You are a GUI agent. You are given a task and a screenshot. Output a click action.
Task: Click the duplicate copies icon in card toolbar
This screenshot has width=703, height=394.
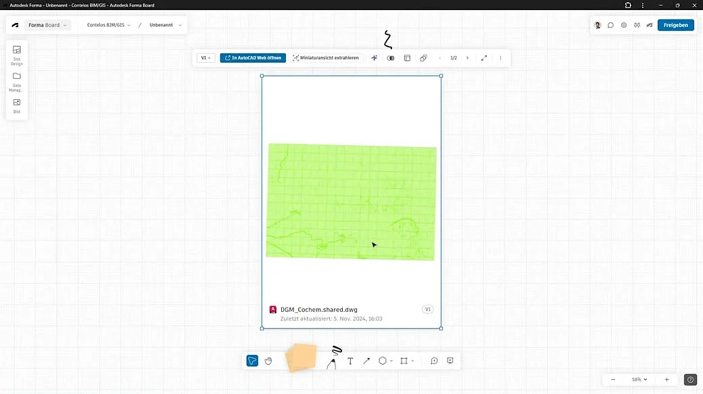423,58
